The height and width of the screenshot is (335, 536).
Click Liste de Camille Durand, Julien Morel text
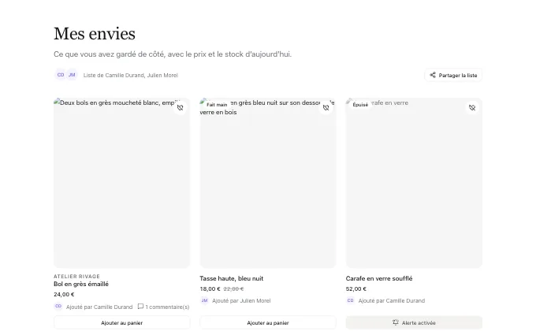(131, 75)
